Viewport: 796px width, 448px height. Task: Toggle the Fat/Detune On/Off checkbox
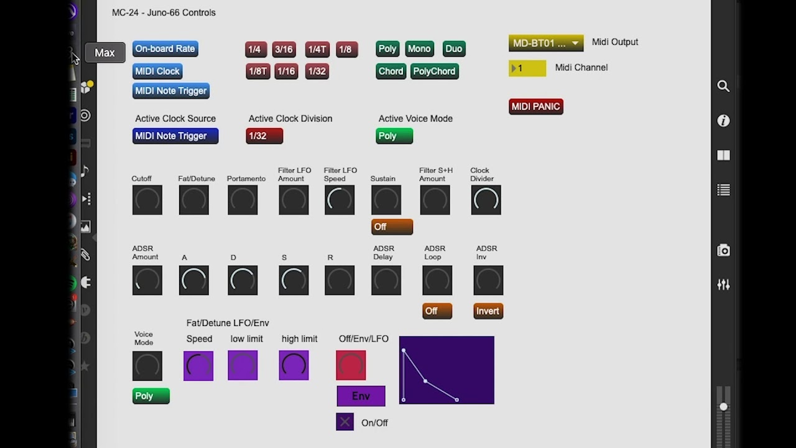tap(345, 422)
